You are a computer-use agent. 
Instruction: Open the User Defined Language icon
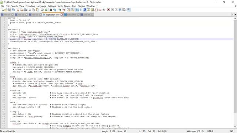pos(89,10)
